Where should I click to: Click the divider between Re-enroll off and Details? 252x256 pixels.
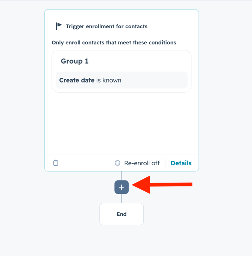(165, 163)
